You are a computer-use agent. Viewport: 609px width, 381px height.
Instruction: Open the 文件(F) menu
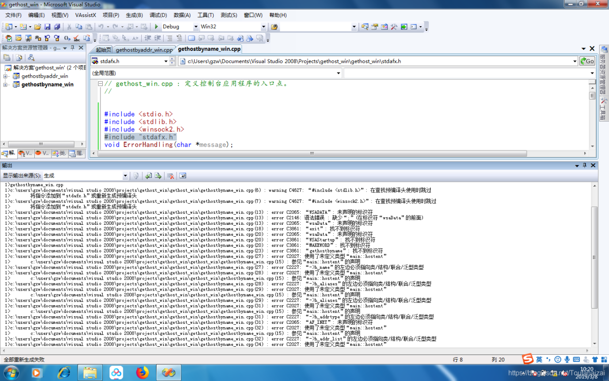coord(13,15)
